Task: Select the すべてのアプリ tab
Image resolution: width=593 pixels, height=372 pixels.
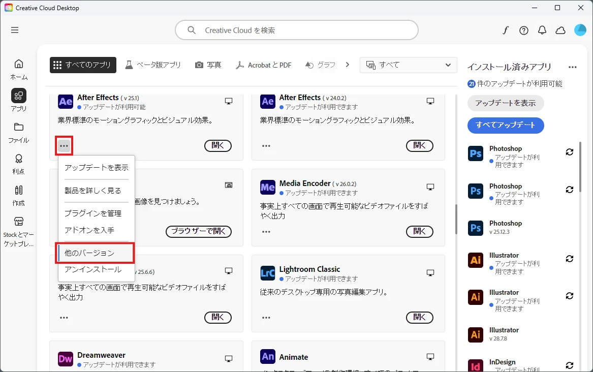Action: [x=83, y=65]
